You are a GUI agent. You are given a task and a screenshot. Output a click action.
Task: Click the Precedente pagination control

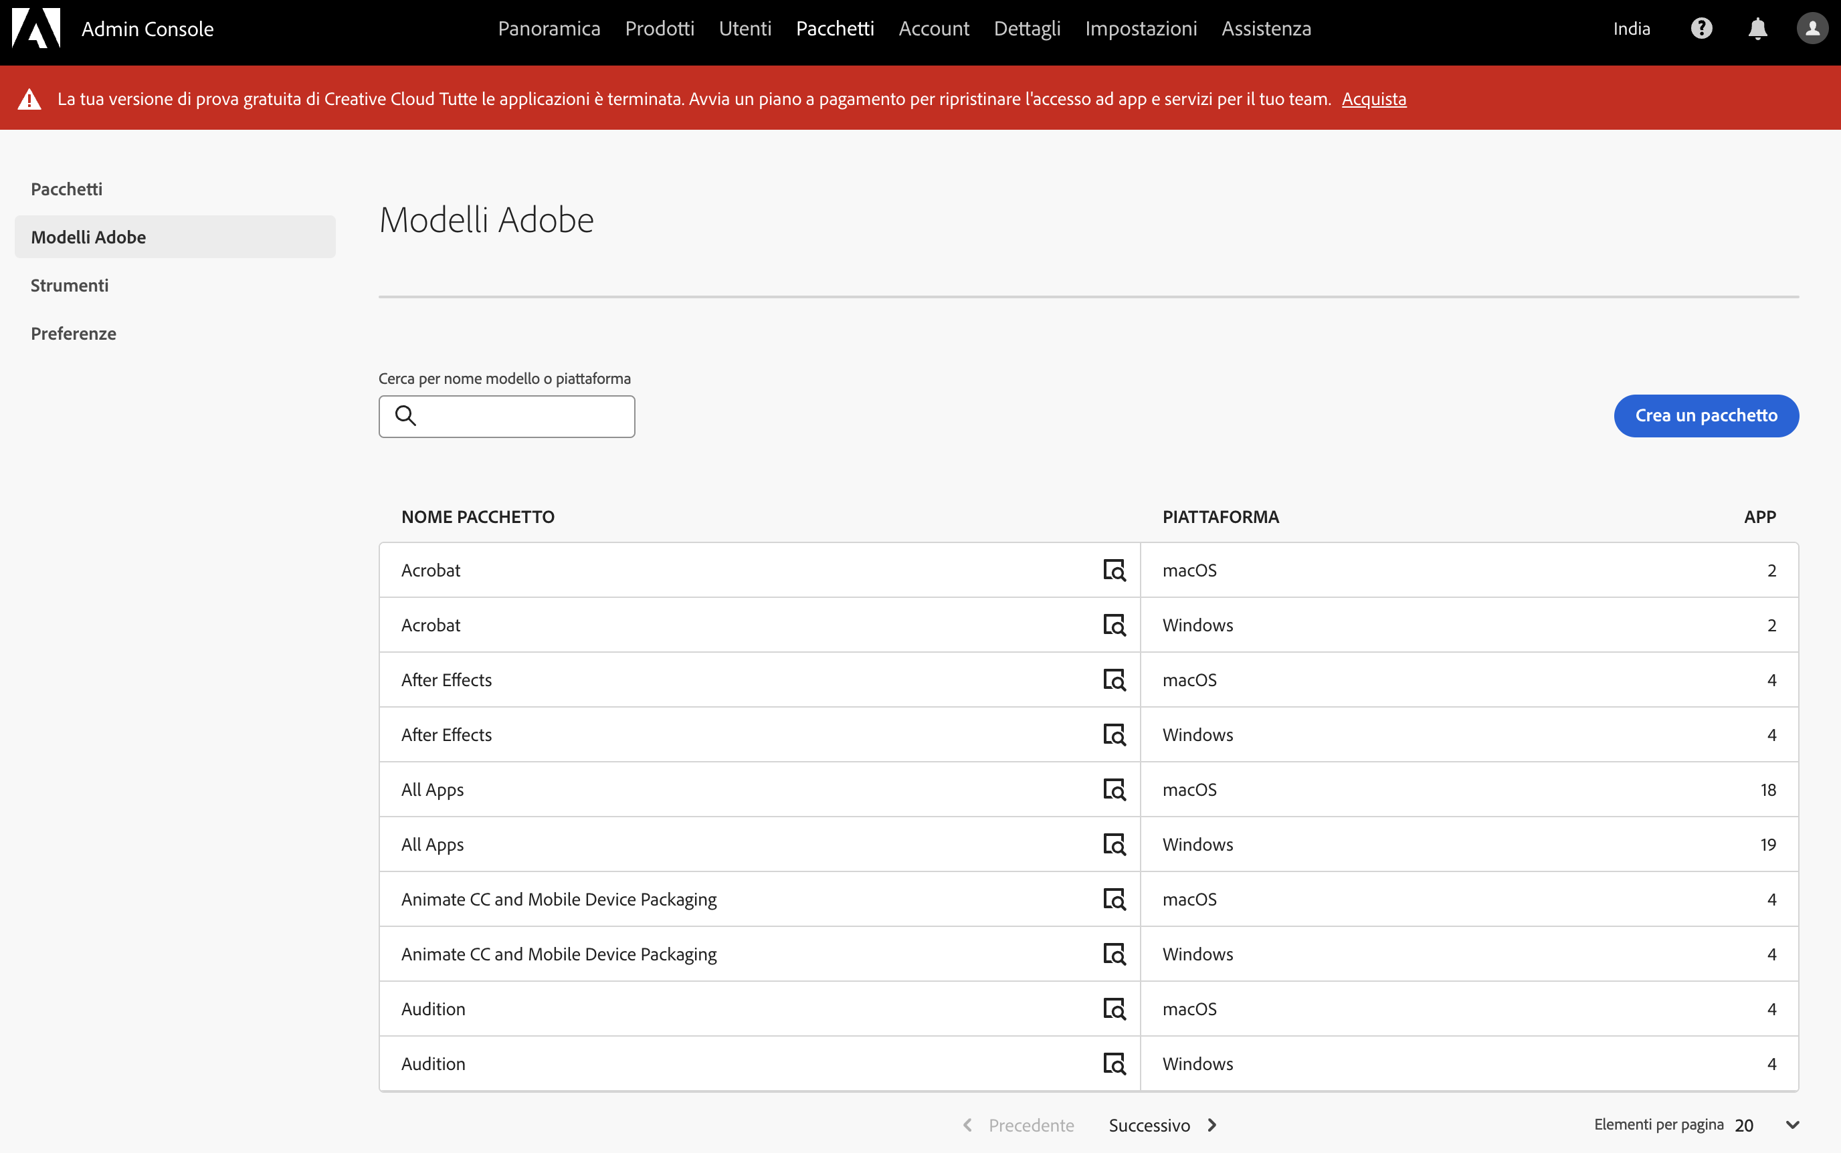click(1019, 1126)
